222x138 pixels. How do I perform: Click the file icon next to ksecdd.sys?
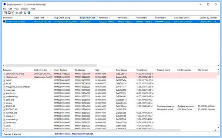(4, 93)
